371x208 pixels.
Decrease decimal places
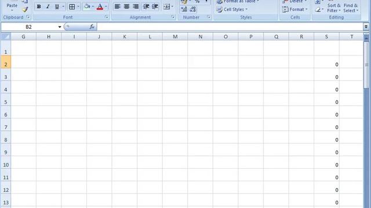193,9
